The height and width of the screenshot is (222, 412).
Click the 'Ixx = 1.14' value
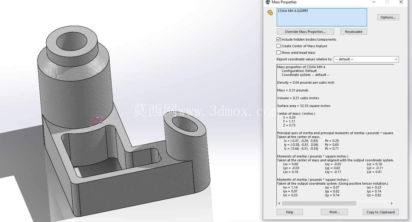click(x=290, y=187)
